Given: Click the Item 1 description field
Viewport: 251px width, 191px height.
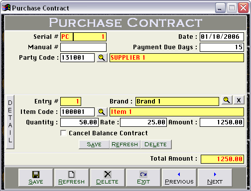Looking at the screenshot, I should point(177,112).
